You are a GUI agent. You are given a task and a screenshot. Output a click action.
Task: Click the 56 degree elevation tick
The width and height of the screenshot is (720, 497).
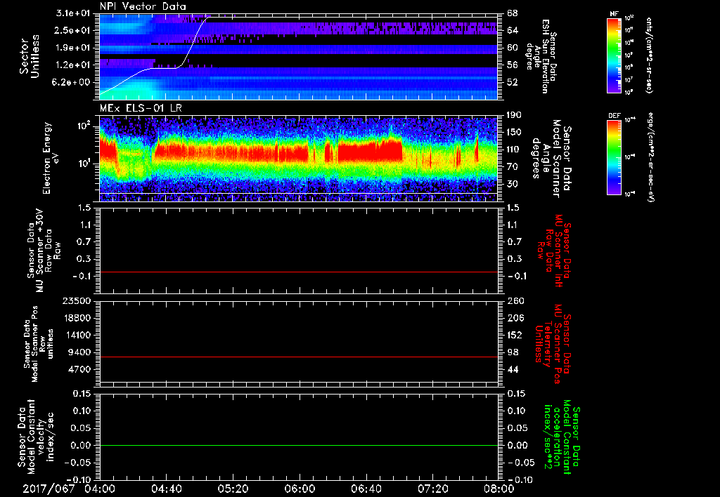512,65
